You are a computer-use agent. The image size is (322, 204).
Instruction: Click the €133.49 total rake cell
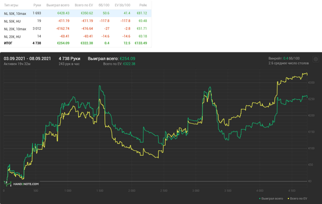(x=141, y=43)
